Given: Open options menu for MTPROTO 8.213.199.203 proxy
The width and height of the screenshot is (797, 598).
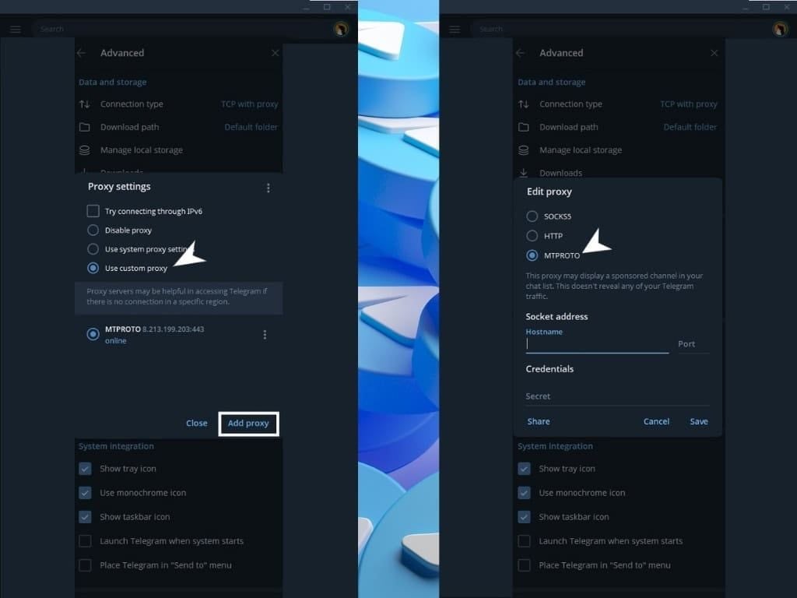Looking at the screenshot, I should pyautogui.click(x=265, y=334).
